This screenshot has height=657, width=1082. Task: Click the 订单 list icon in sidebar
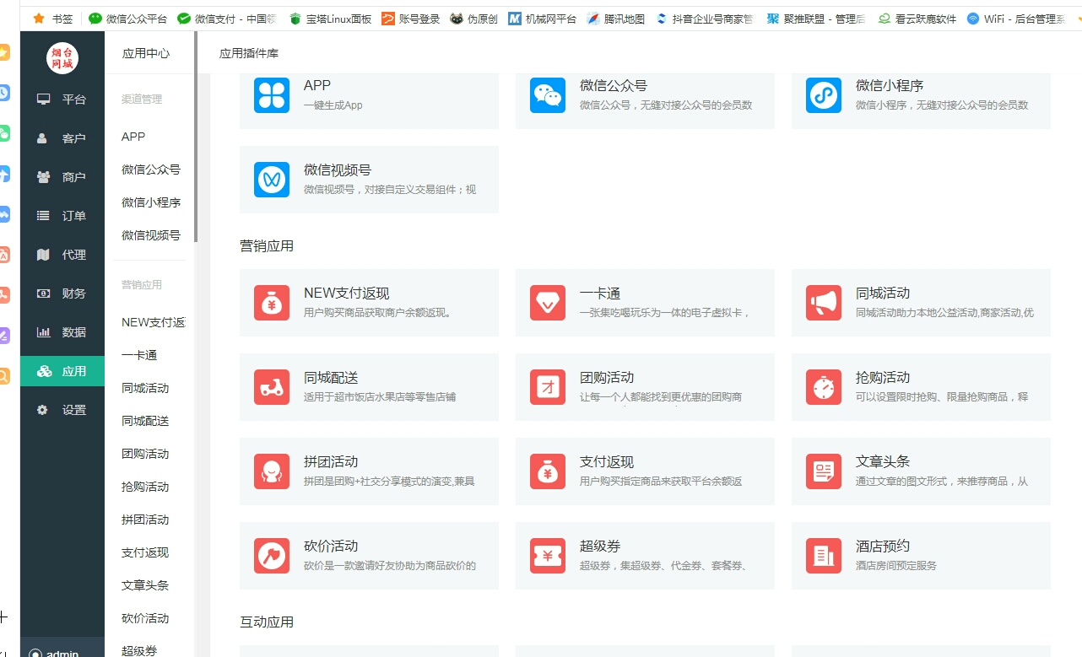click(x=44, y=216)
